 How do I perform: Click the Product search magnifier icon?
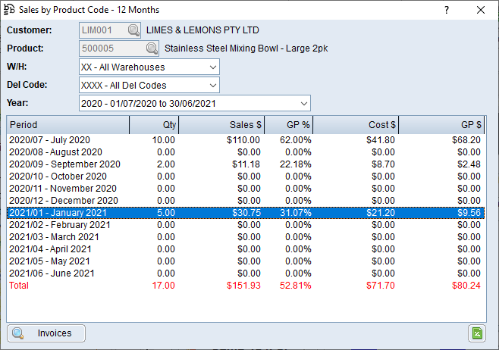[152, 48]
